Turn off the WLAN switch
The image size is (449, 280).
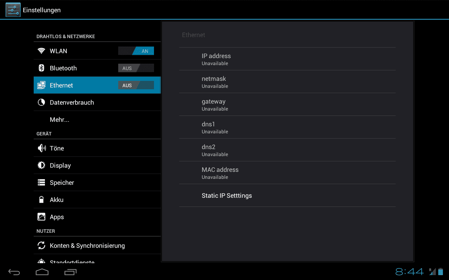136,51
